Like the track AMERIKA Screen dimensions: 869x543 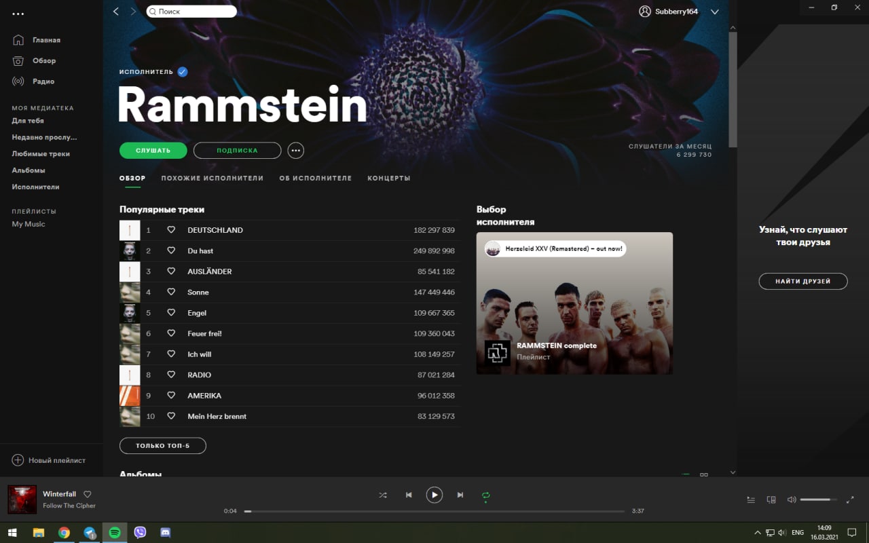pos(171,396)
